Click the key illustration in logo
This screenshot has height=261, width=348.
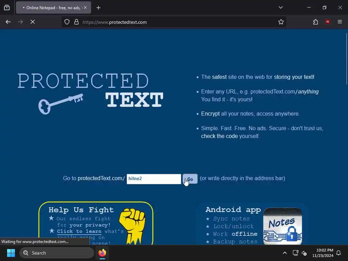click(x=61, y=103)
